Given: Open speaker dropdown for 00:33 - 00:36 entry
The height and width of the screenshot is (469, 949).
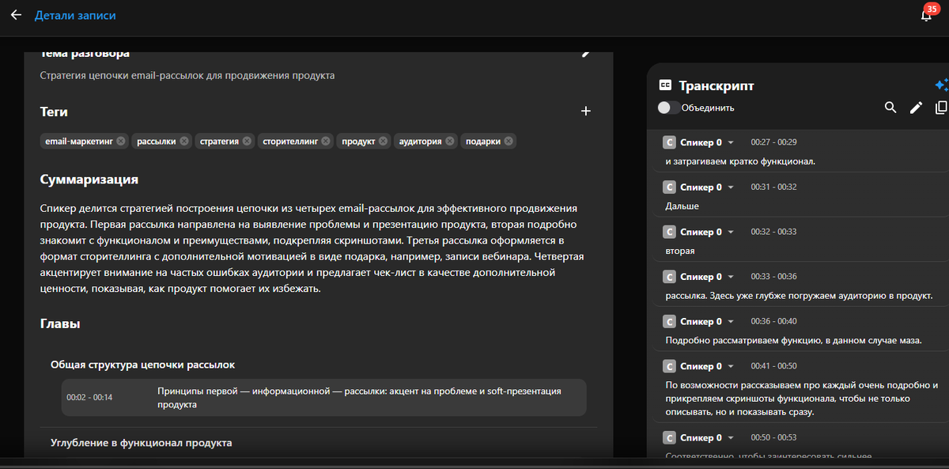Looking at the screenshot, I should click(x=731, y=277).
